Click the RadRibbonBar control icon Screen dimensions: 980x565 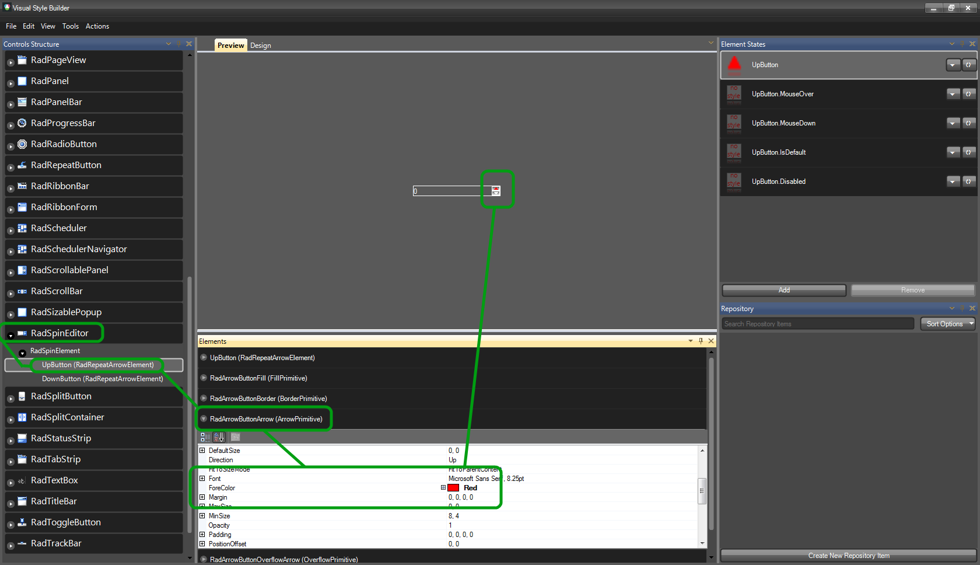(22, 186)
